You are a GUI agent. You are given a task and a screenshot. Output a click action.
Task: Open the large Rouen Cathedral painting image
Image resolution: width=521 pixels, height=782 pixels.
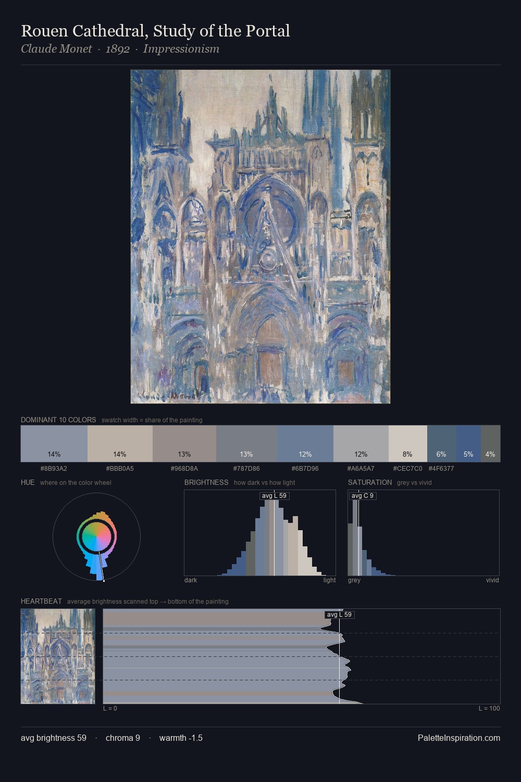(x=260, y=237)
